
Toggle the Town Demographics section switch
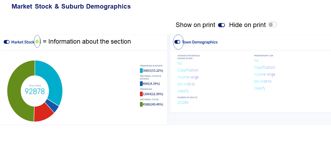[x=177, y=42]
